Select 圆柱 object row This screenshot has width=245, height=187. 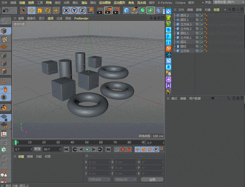(x=183, y=46)
